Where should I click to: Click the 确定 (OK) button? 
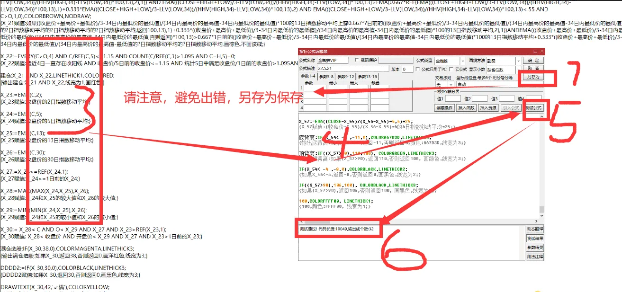532,61
